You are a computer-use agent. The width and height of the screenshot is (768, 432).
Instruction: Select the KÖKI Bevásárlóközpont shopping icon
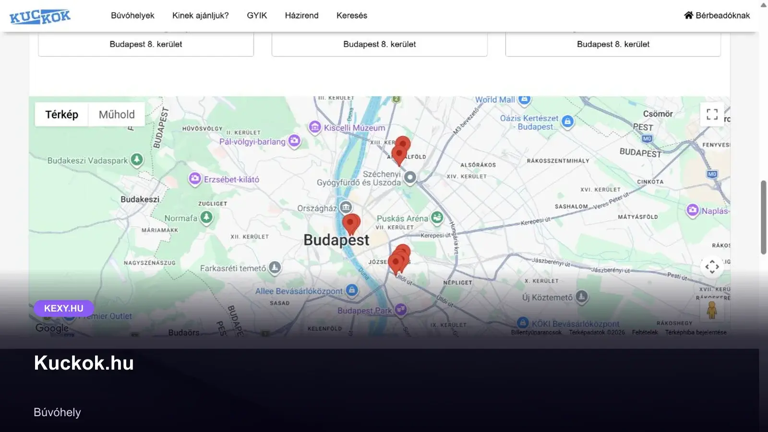point(523,323)
